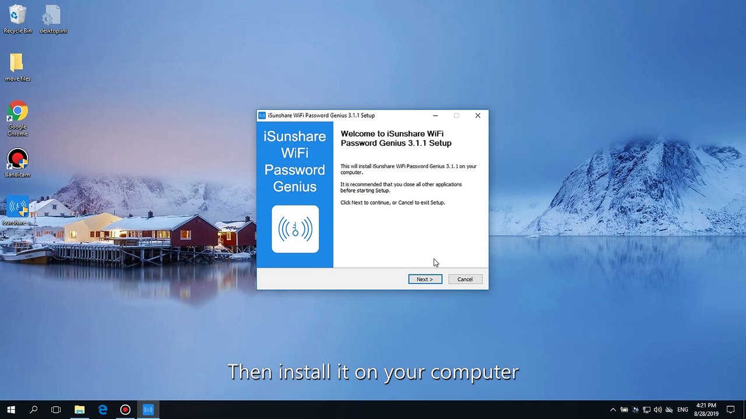Launch Microsoft Edge from the taskbar
The height and width of the screenshot is (419, 746).
(103, 410)
